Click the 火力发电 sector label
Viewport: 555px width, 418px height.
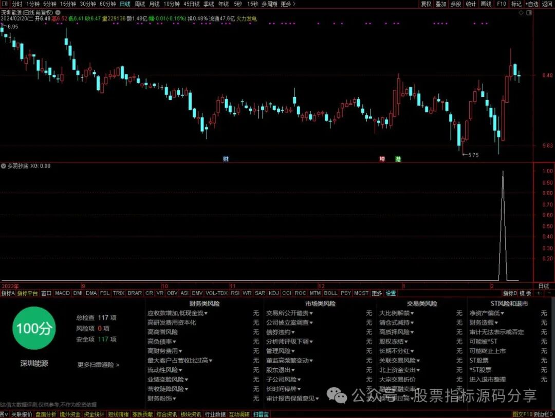coord(246,18)
